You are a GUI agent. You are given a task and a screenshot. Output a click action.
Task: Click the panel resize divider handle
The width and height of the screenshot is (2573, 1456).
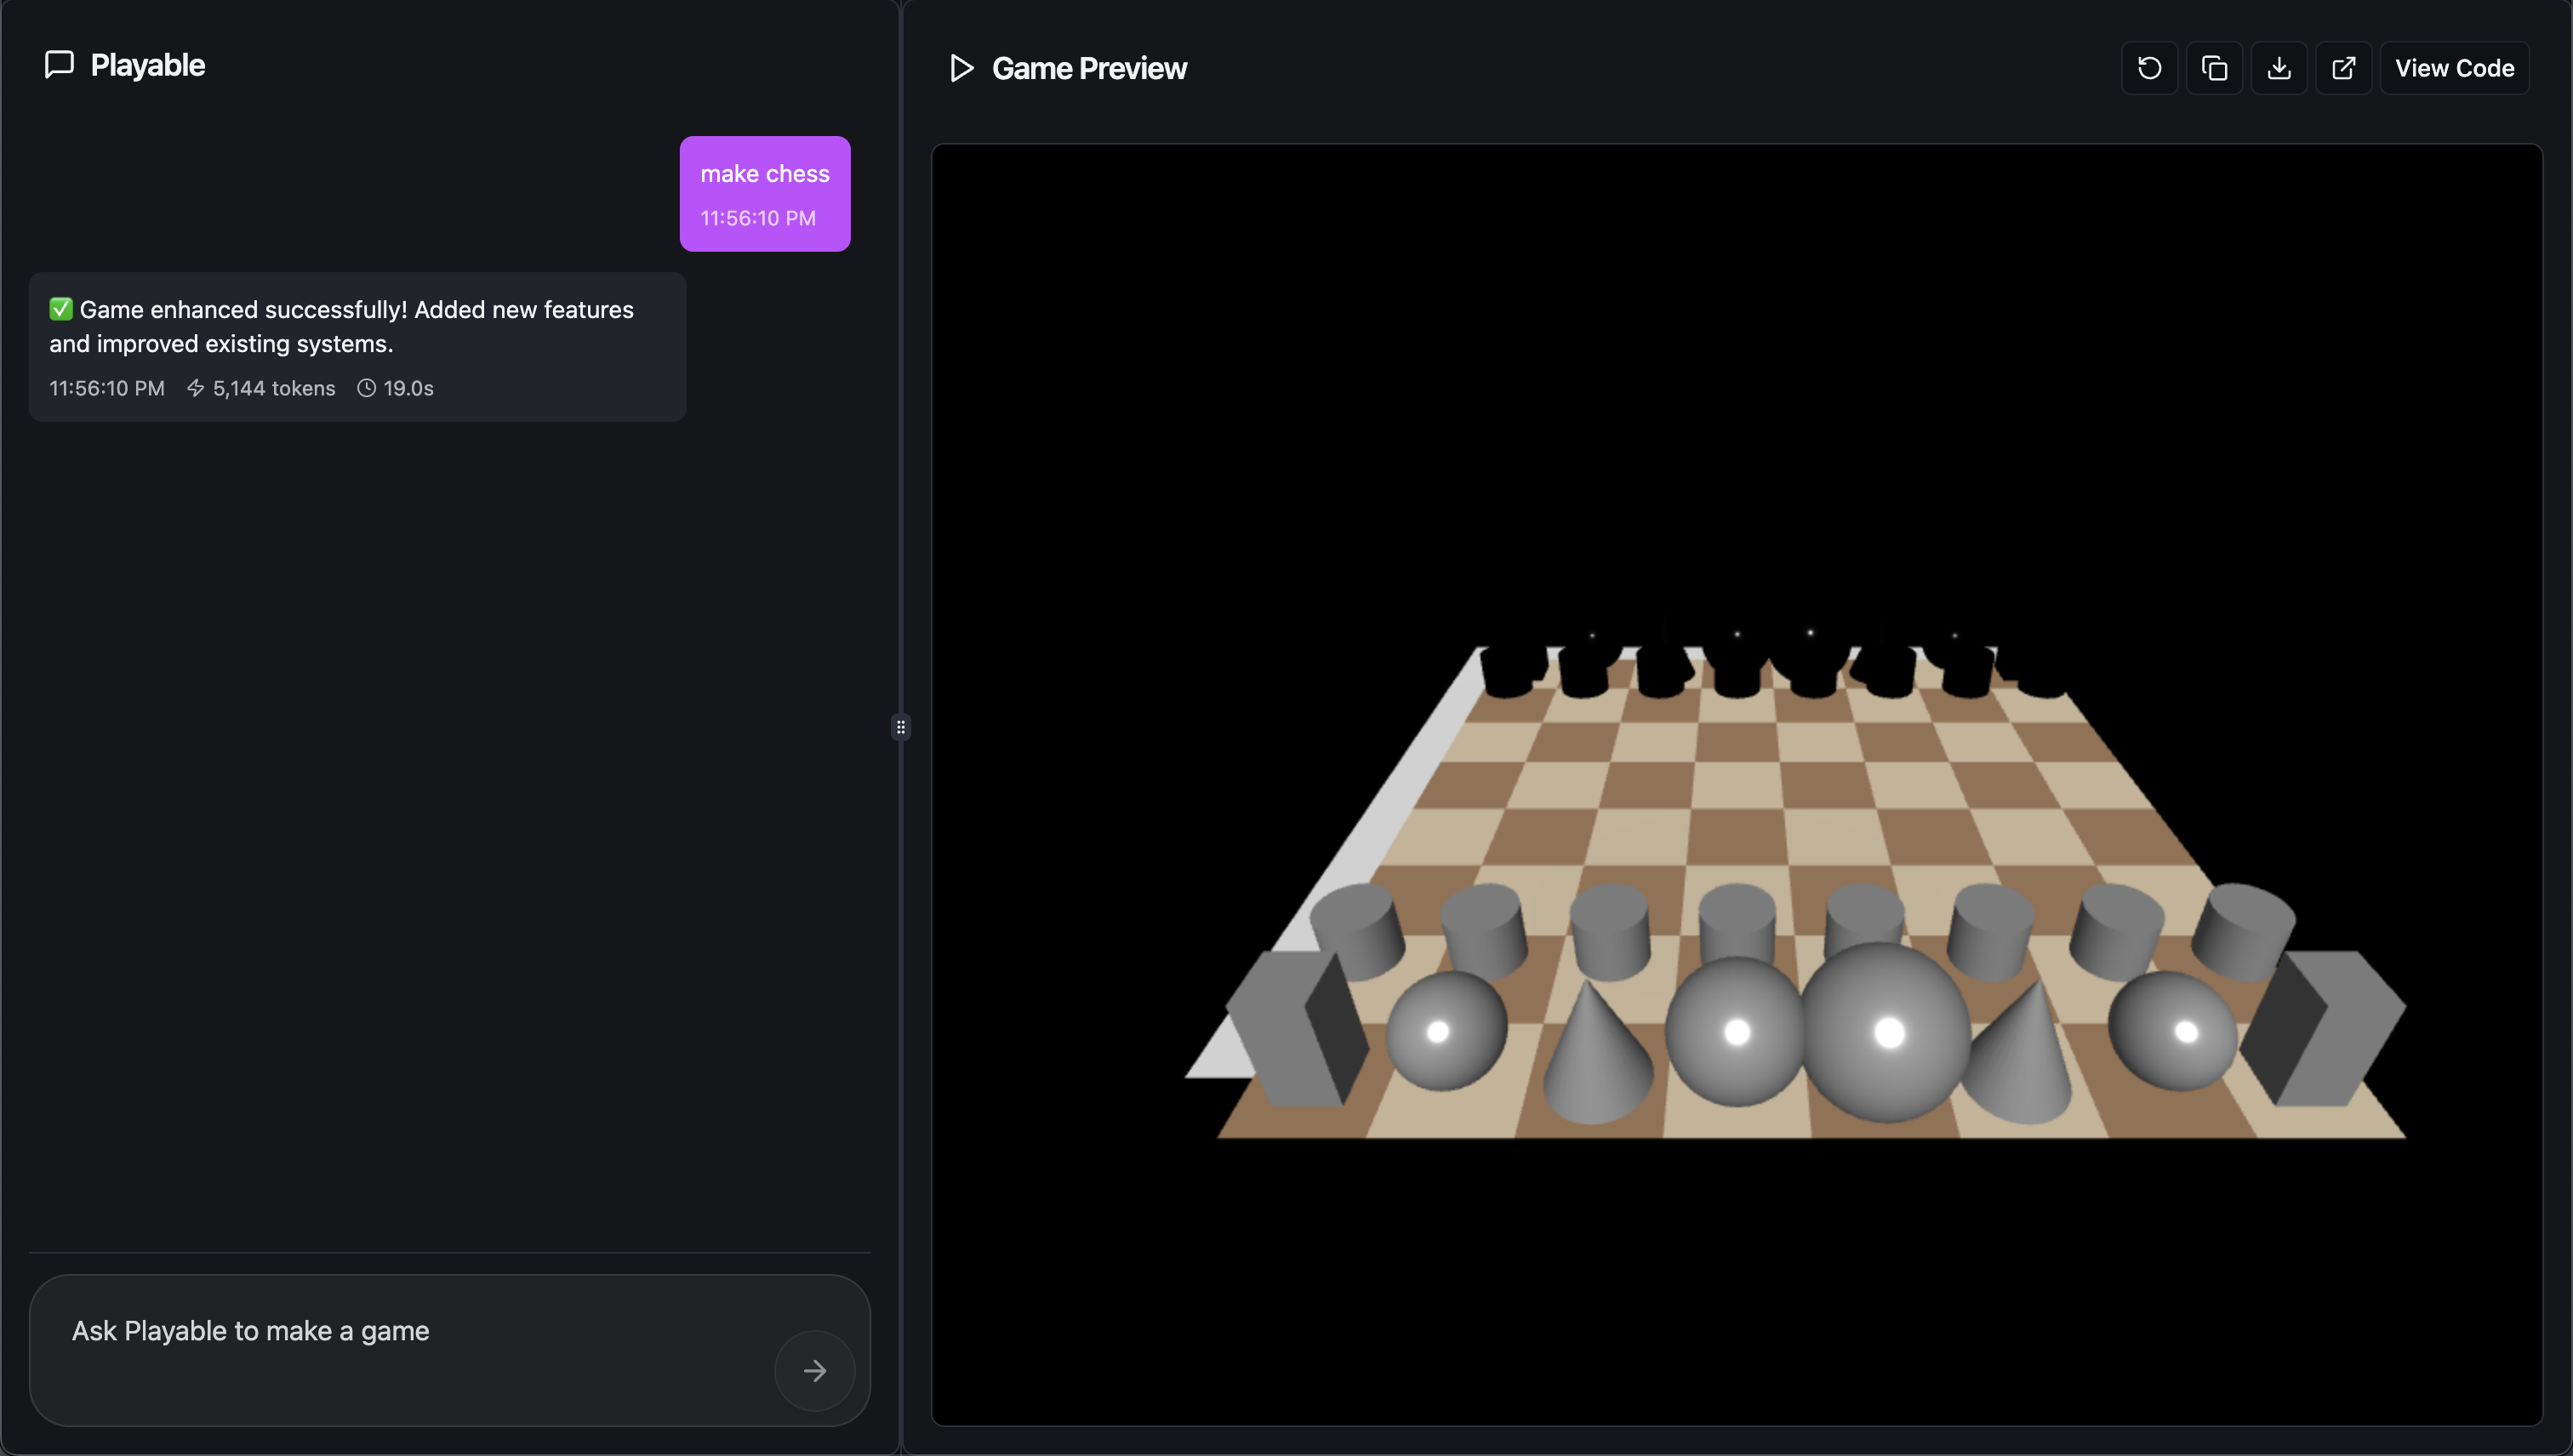pos(900,727)
